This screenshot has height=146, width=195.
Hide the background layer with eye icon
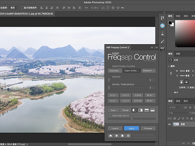[169, 124]
